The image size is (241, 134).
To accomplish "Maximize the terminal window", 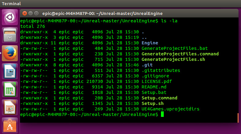I will [36, 13].
